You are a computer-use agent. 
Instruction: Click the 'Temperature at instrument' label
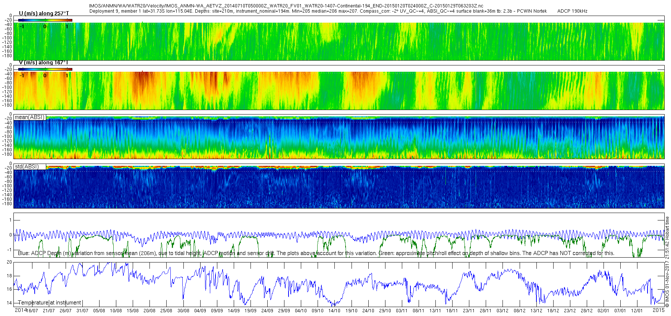49,303
